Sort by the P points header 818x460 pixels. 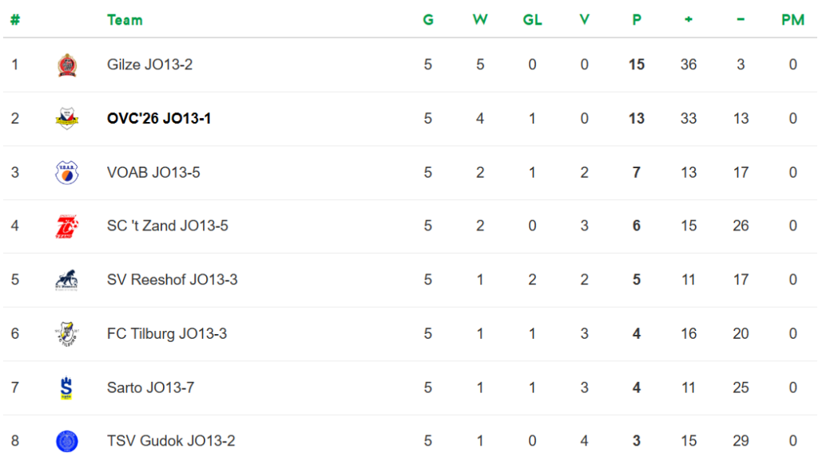click(x=637, y=20)
